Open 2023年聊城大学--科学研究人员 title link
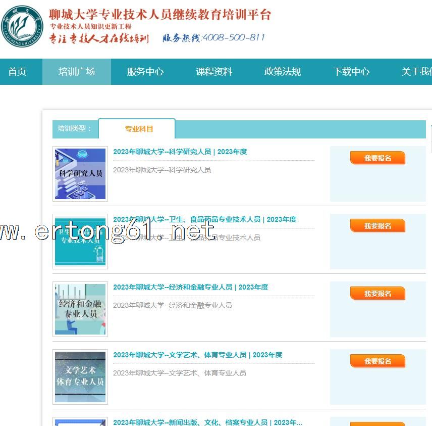Screen dimensions: 432x426 180,152
